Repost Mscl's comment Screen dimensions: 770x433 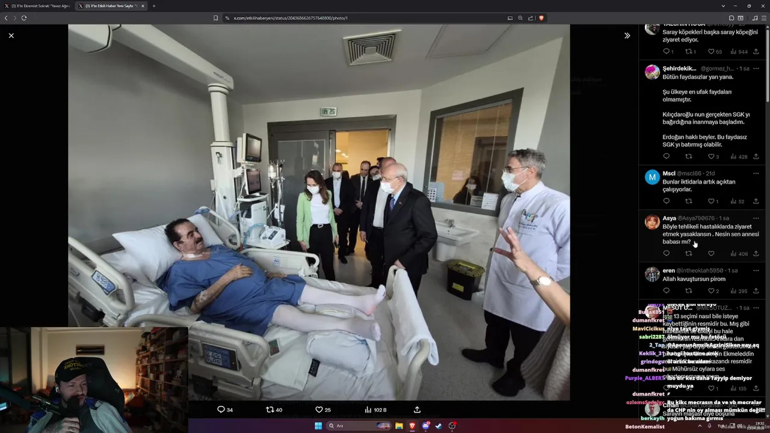point(689,201)
